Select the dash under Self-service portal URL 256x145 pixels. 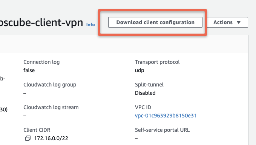click(136, 139)
